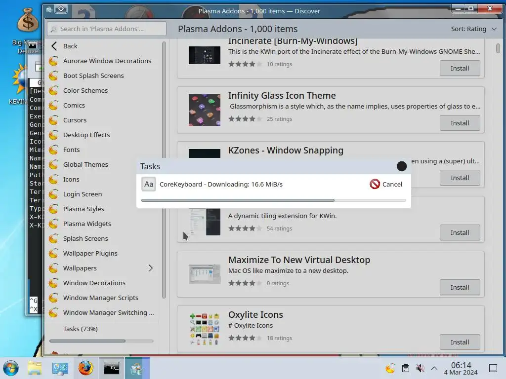The width and height of the screenshot is (506, 379).
Task: Click the CoreKeyboard font Aa icon
Action: 149,185
